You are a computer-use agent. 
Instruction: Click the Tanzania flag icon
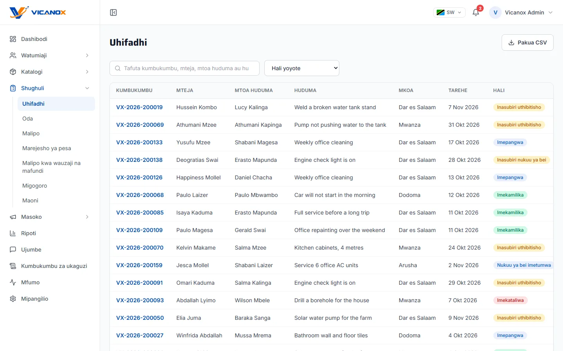pyautogui.click(x=441, y=12)
